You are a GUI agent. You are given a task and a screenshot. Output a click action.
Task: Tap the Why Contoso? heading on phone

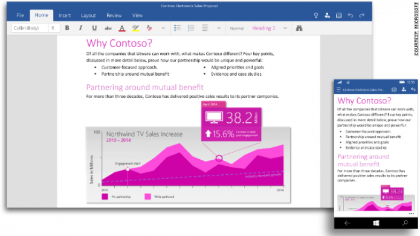(364, 101)
